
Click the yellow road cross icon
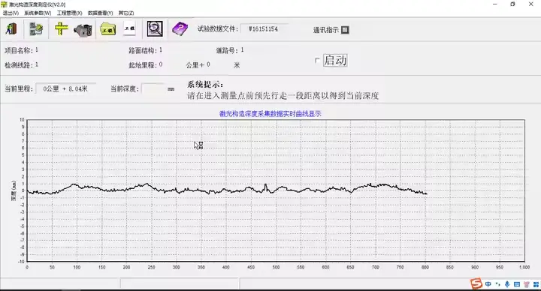(61, 29)
